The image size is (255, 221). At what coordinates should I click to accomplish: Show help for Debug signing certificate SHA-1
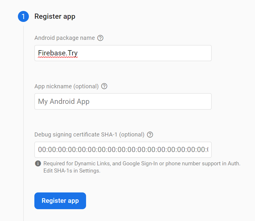click(x=150, y=134)
